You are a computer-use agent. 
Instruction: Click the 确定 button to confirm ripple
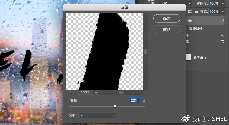[167, 19]
